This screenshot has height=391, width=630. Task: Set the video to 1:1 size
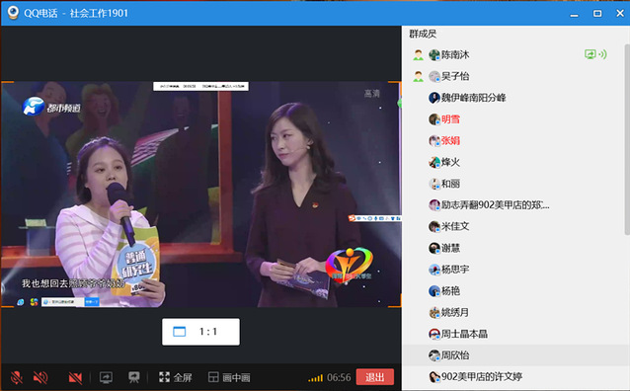(200, 332)
